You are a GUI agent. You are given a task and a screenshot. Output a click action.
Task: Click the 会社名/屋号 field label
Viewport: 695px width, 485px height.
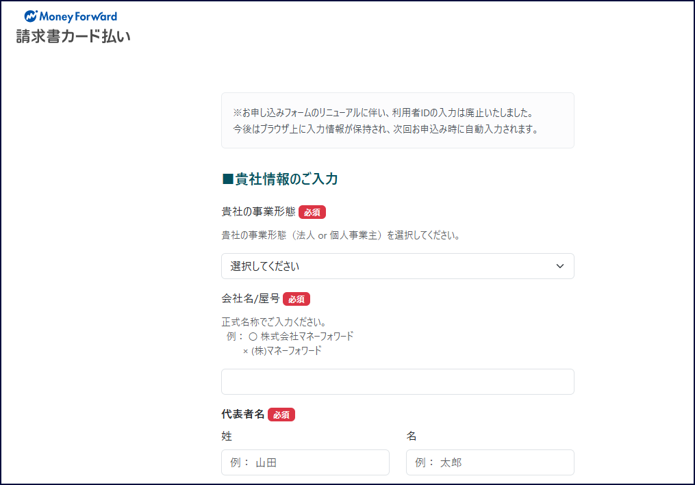tap(251, 299)
